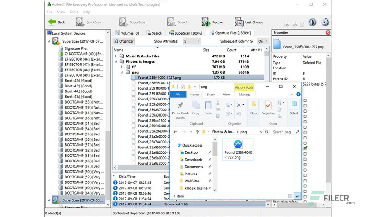Viewport: 375px width, 217px height.
Task: Collapse the SuperScan 2017-09-07 tree node
Action: pyautogui.click(x=49, y=41)
